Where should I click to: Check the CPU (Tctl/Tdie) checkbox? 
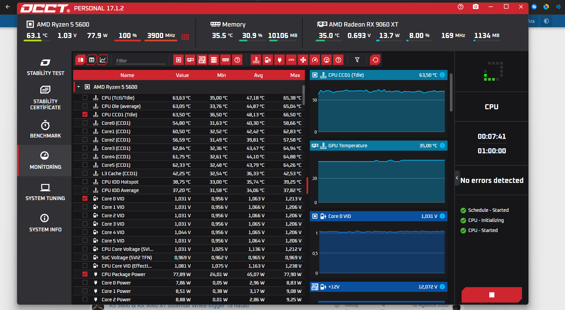85,98
